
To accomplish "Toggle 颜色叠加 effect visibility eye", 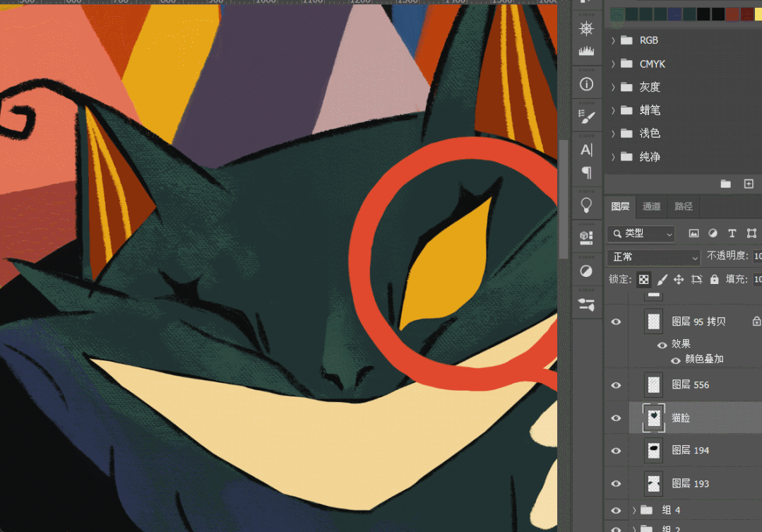I will pyautogui.click(x=676, y=360).
